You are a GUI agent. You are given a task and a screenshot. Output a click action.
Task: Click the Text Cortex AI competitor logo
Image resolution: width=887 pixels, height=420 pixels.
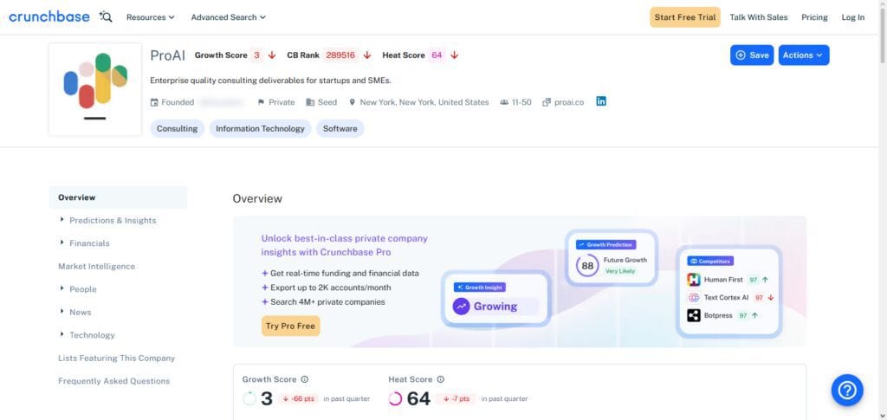click(x=694, y=297)
